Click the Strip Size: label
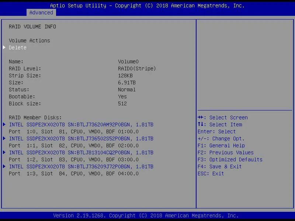This screenshot has width=295, height=221. click(x=25, y=76)
